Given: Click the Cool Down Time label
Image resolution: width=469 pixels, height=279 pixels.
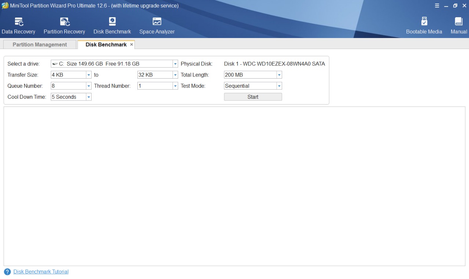Looking at the screenshot, I should [x=27, y=97].
